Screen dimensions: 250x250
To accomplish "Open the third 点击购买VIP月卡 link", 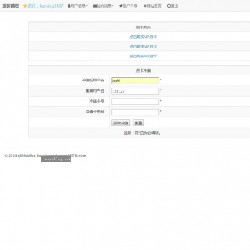I will coord(143,56).
